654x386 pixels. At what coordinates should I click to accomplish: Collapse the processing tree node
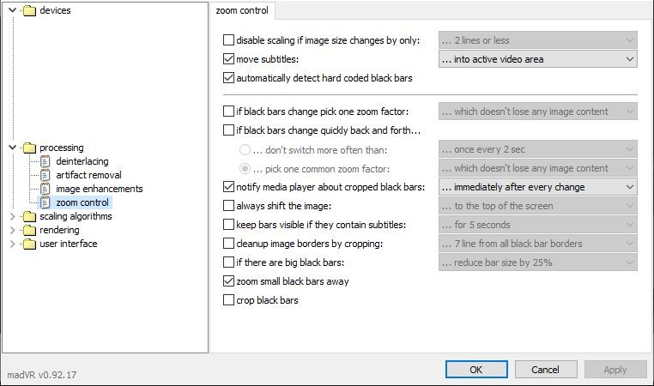(13, 148)
